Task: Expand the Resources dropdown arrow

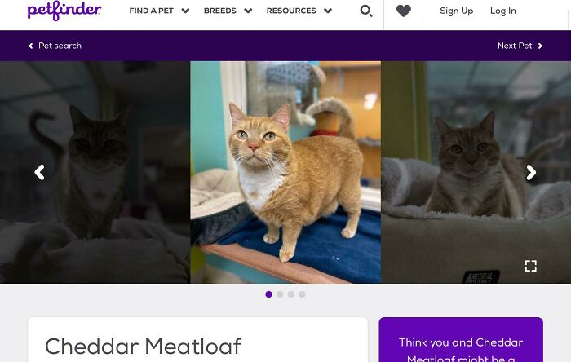Action: click(328, 11)
